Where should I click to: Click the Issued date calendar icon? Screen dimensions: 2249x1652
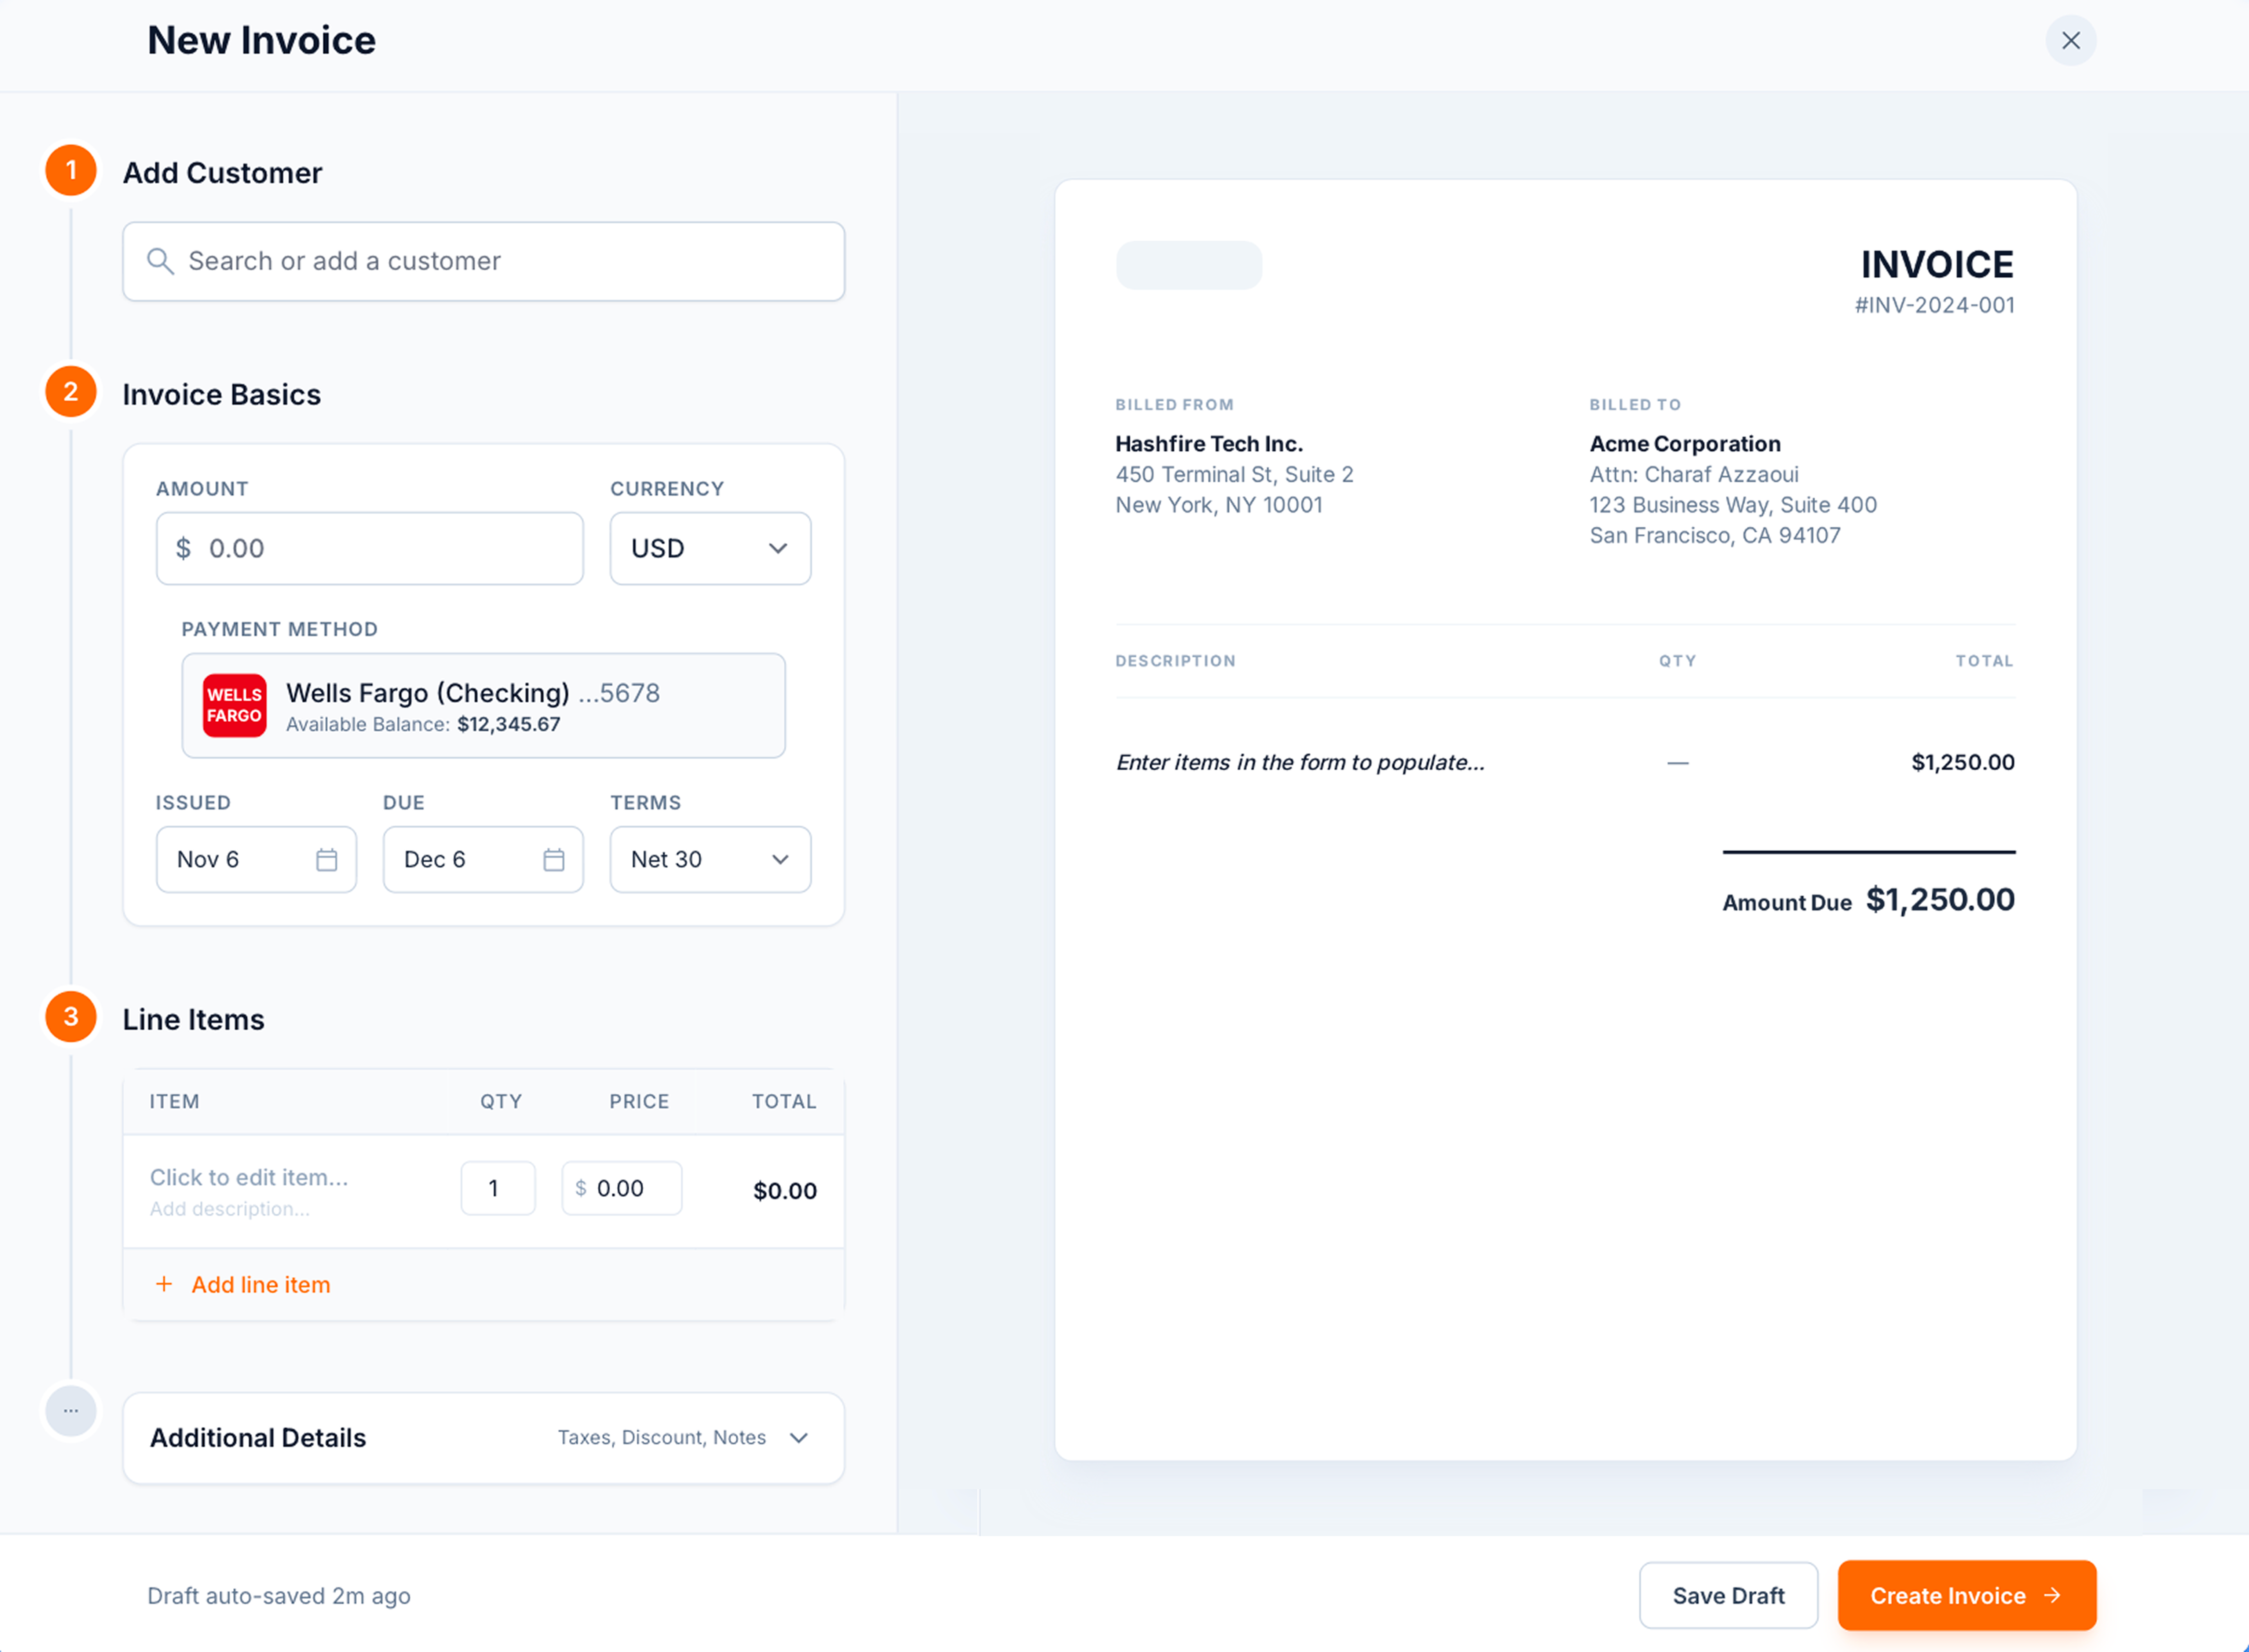(326, 859)
